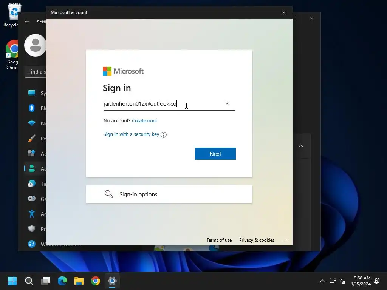387x290 pixels.
Task: Click the Find a setting search box
Action: coord(36,72)
